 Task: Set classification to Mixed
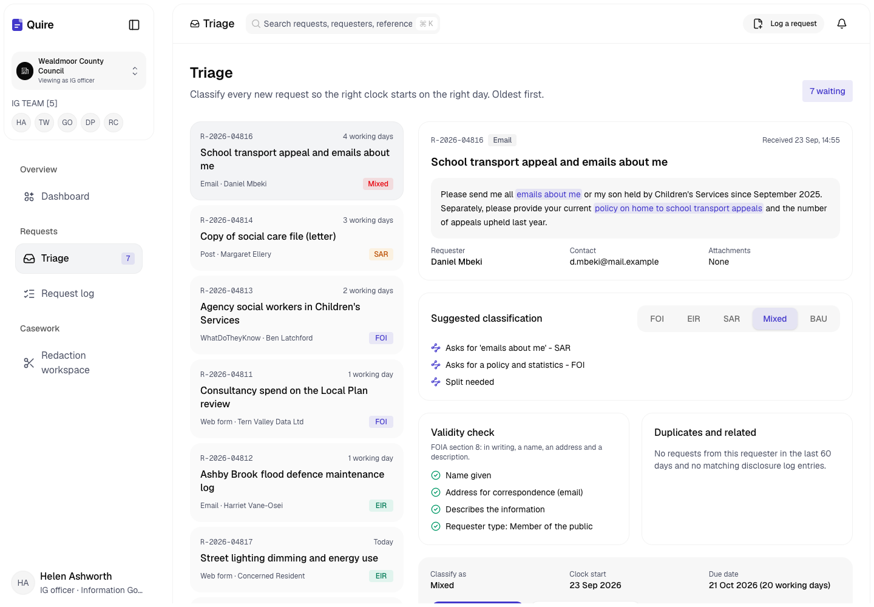775,319
